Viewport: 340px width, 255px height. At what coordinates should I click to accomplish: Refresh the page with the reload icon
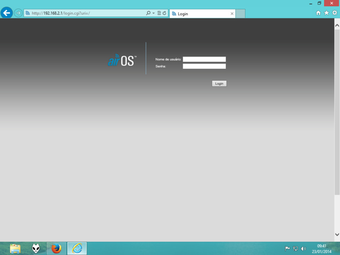coord(164,13)
